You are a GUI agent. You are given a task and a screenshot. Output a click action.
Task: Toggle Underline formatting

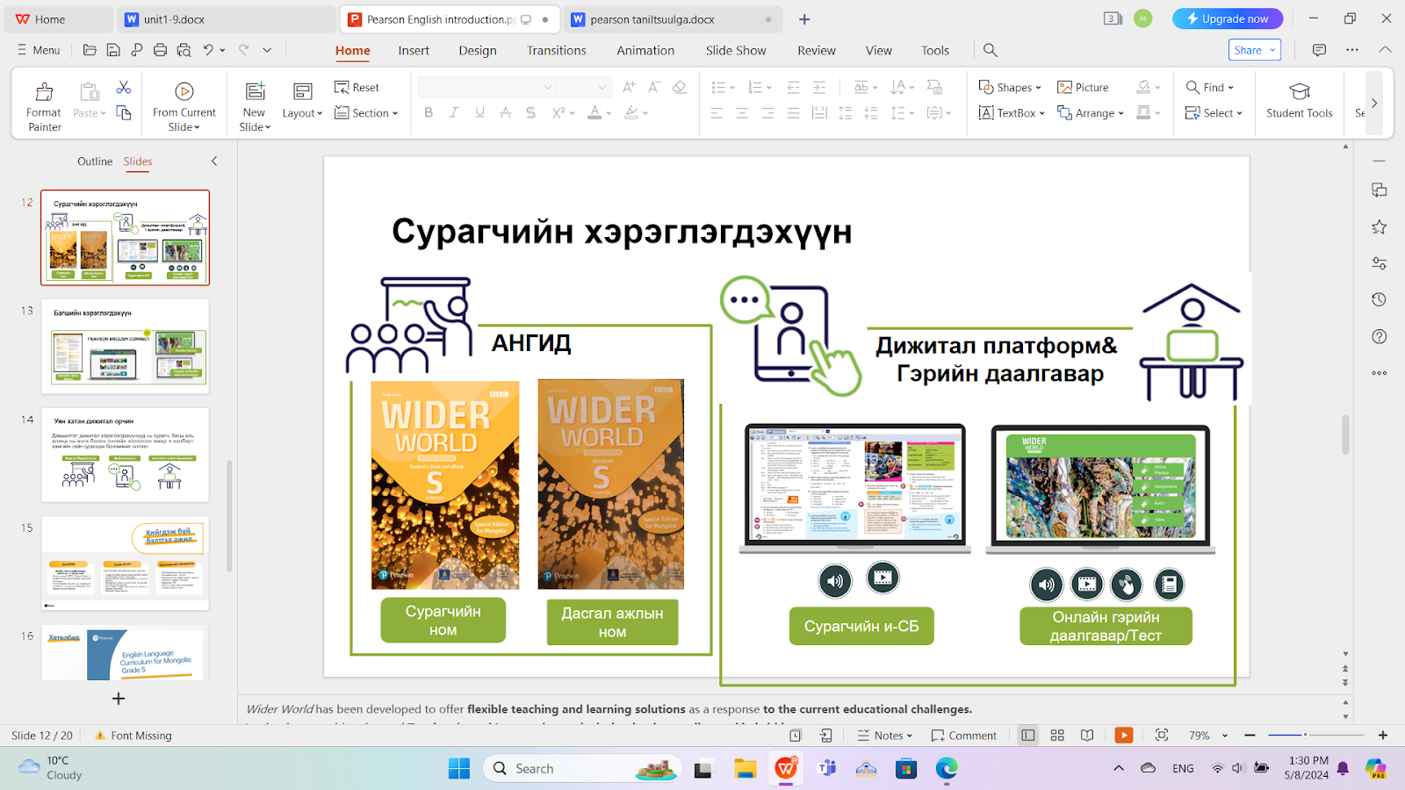coord(479,112)
